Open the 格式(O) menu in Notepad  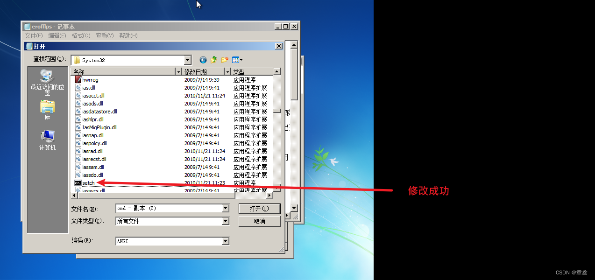pos(81,35)
